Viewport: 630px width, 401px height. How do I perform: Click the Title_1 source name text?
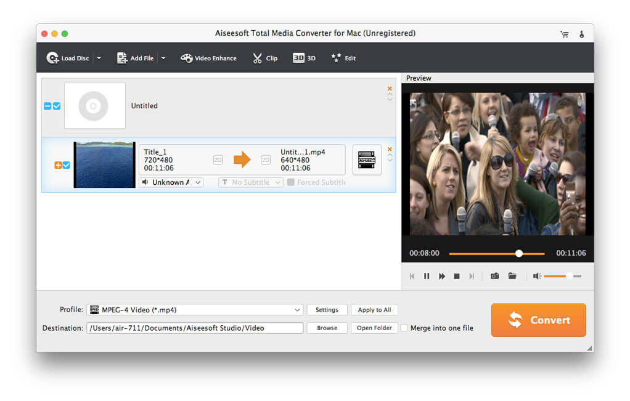(155, 152)
